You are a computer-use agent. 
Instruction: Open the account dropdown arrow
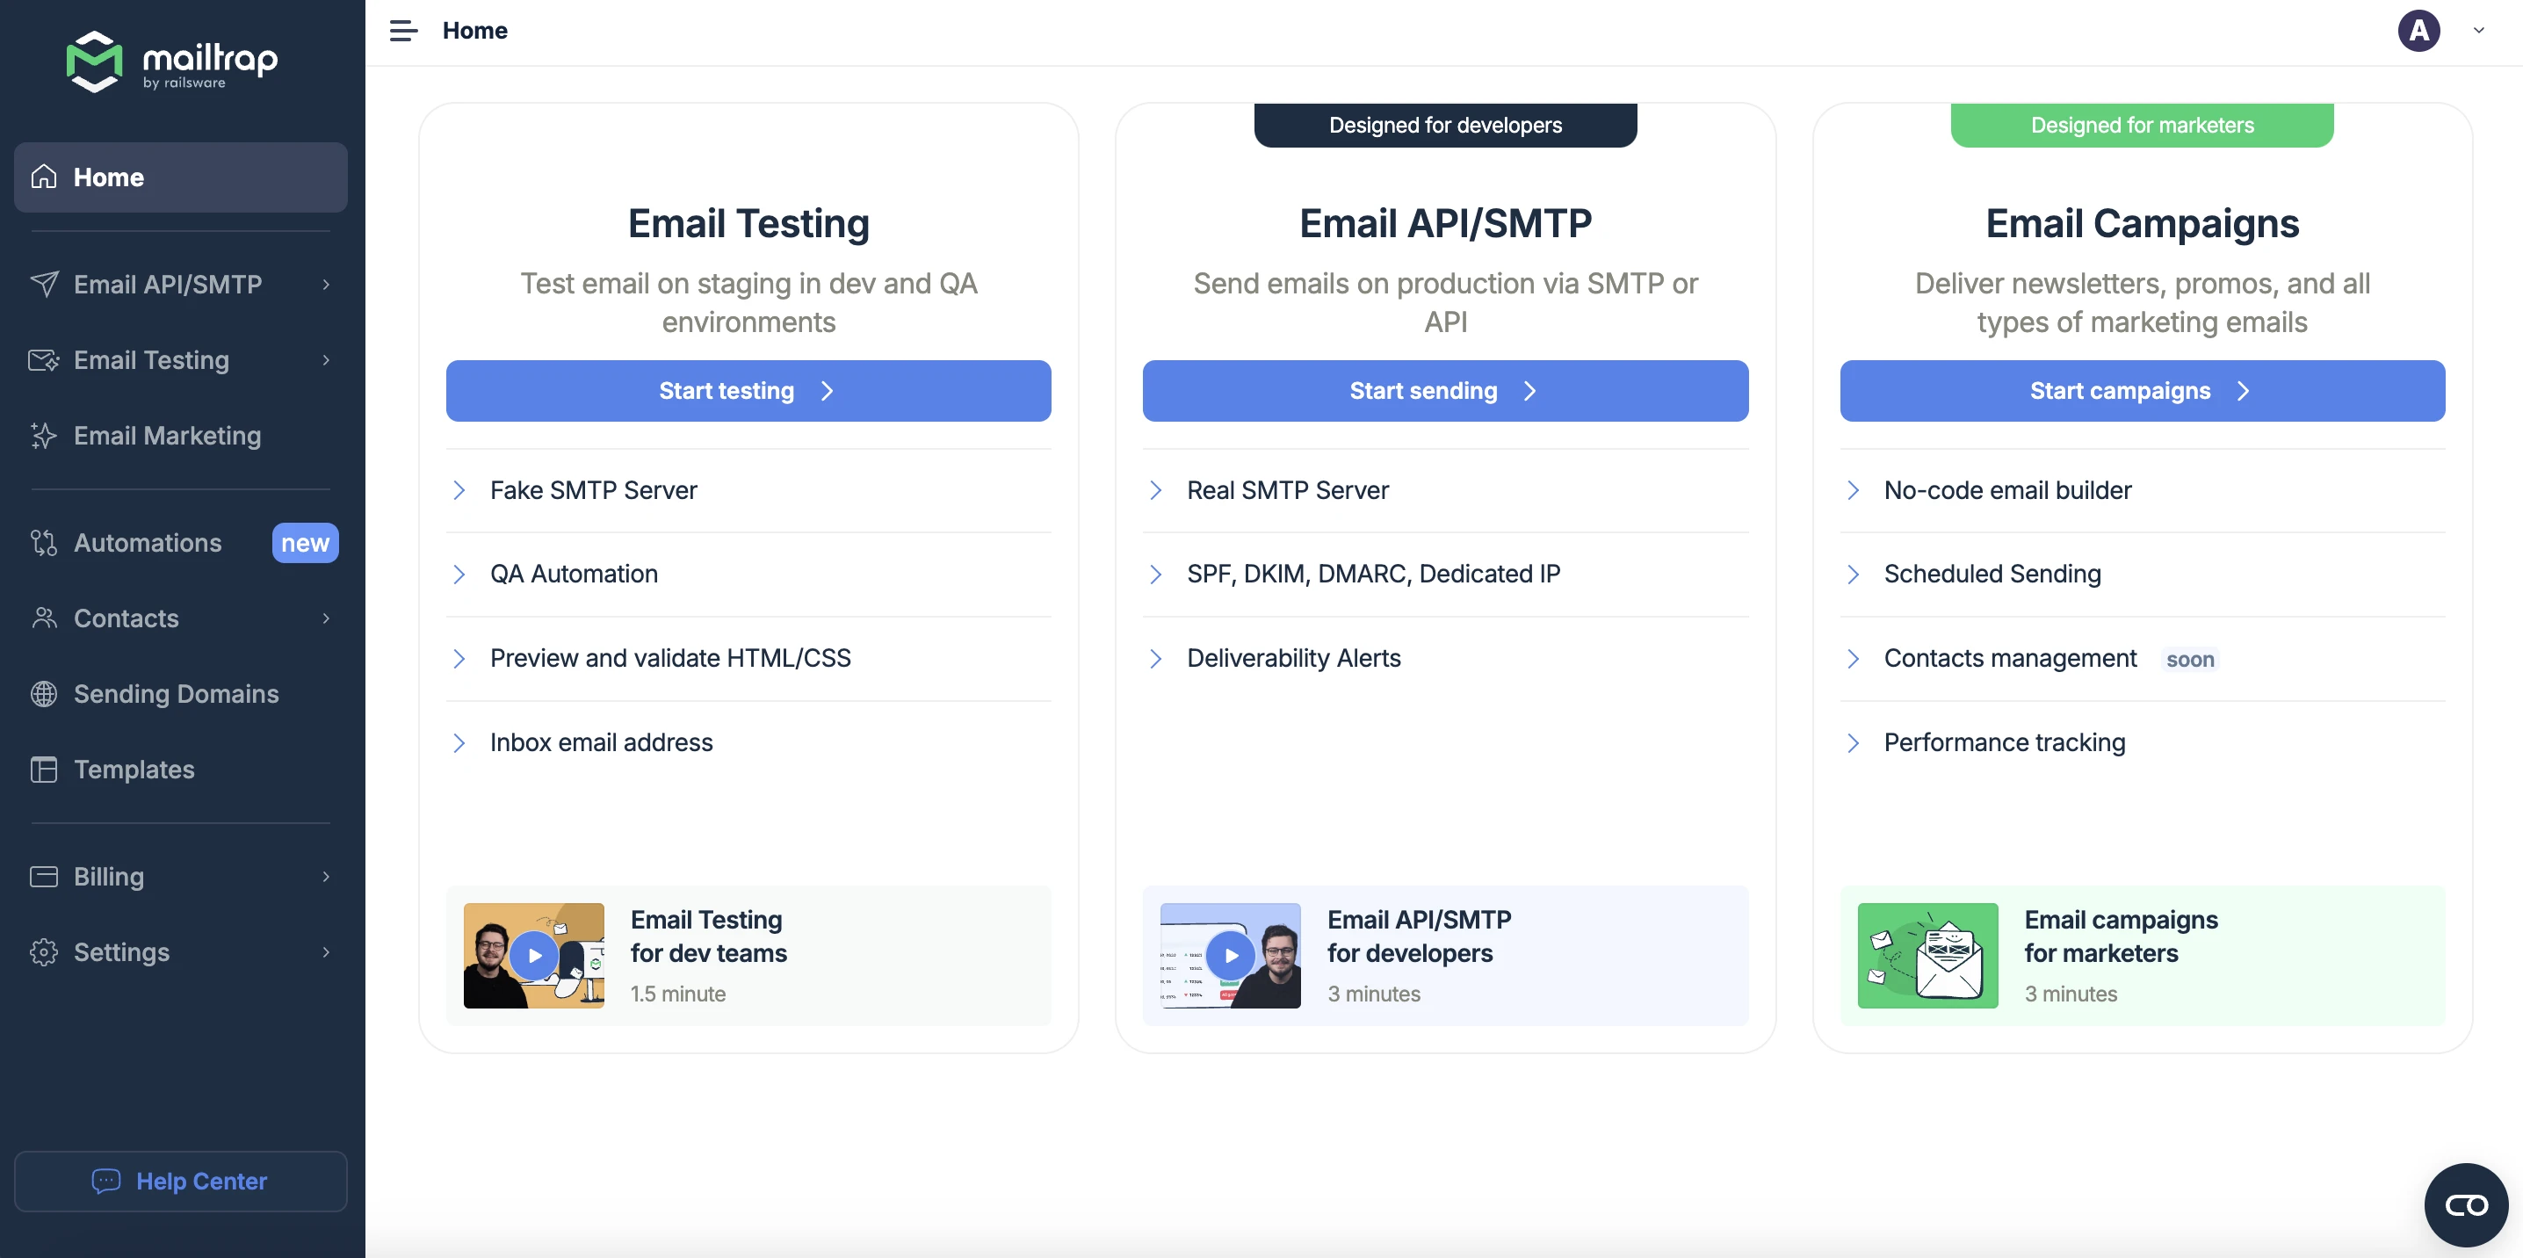pos(2478,31)
